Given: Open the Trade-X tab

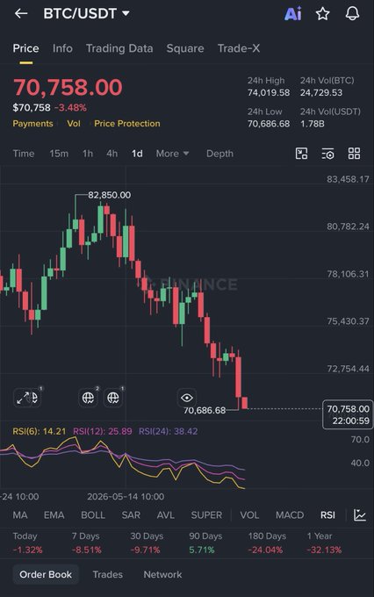Looking at the screenshot, I should [239, 48].
